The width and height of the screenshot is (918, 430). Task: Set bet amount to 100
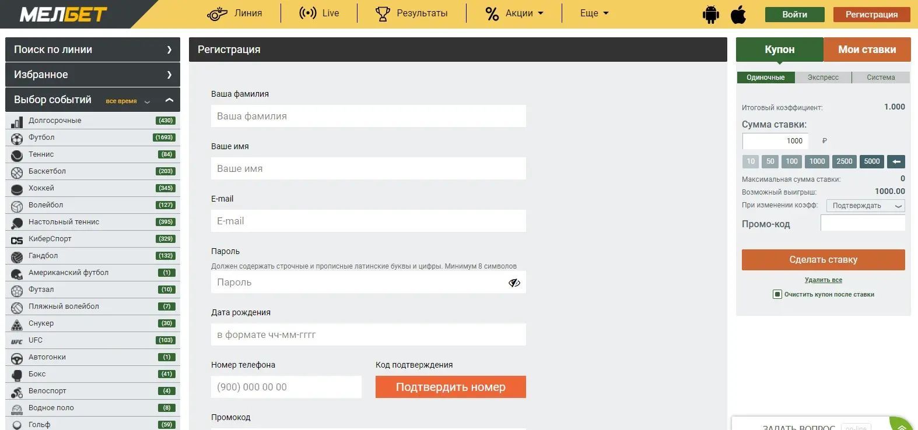[791, 161]
